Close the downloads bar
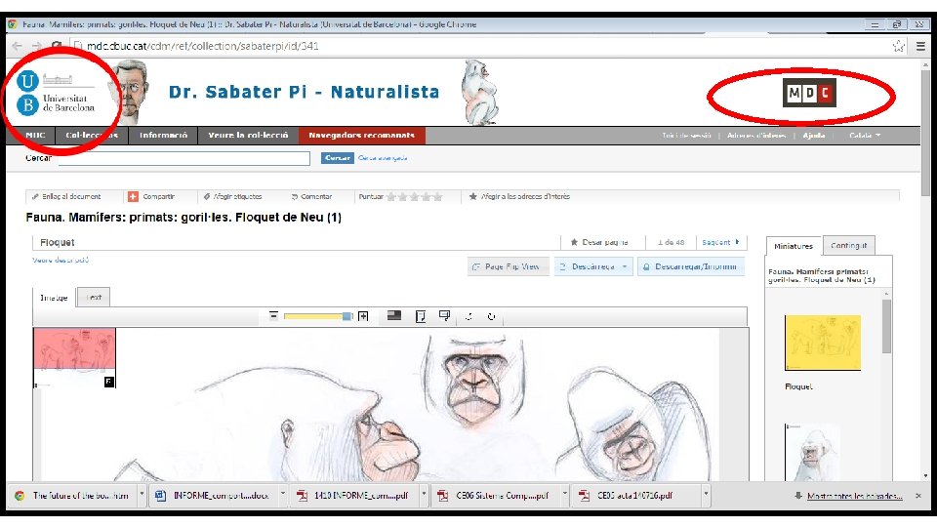 (918, 496)
